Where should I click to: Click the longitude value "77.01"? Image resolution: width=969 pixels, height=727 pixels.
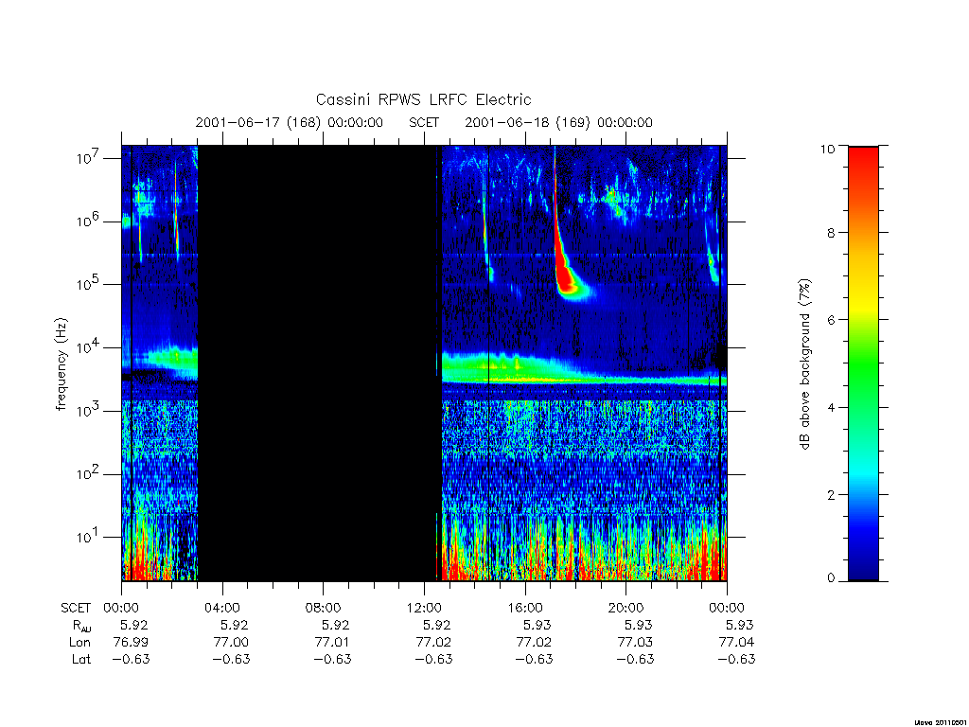(x=332, y=643)
